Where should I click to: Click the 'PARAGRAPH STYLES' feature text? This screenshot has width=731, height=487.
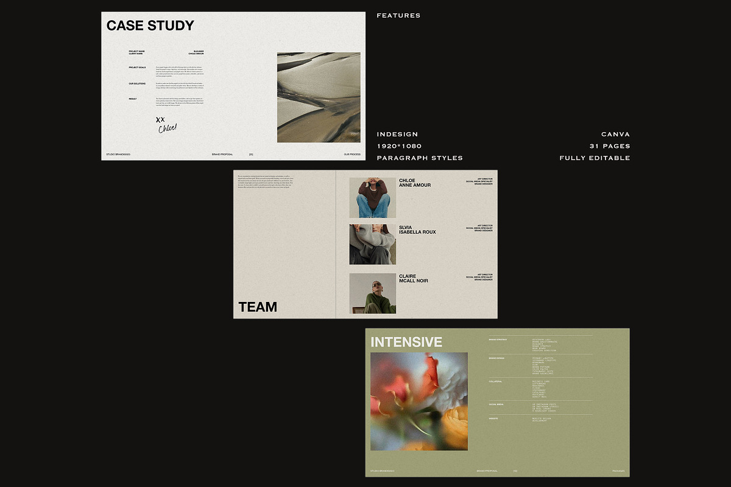(x=420, y=158)
